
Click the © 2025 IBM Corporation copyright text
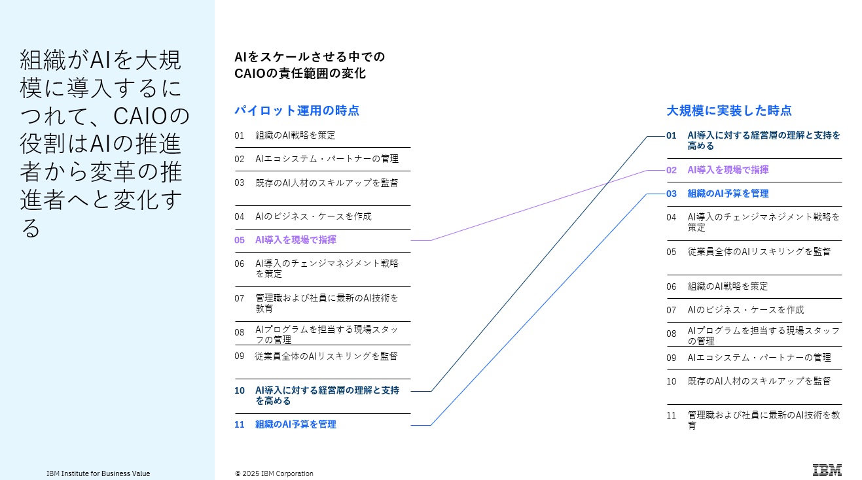click(x=274, y=473)
